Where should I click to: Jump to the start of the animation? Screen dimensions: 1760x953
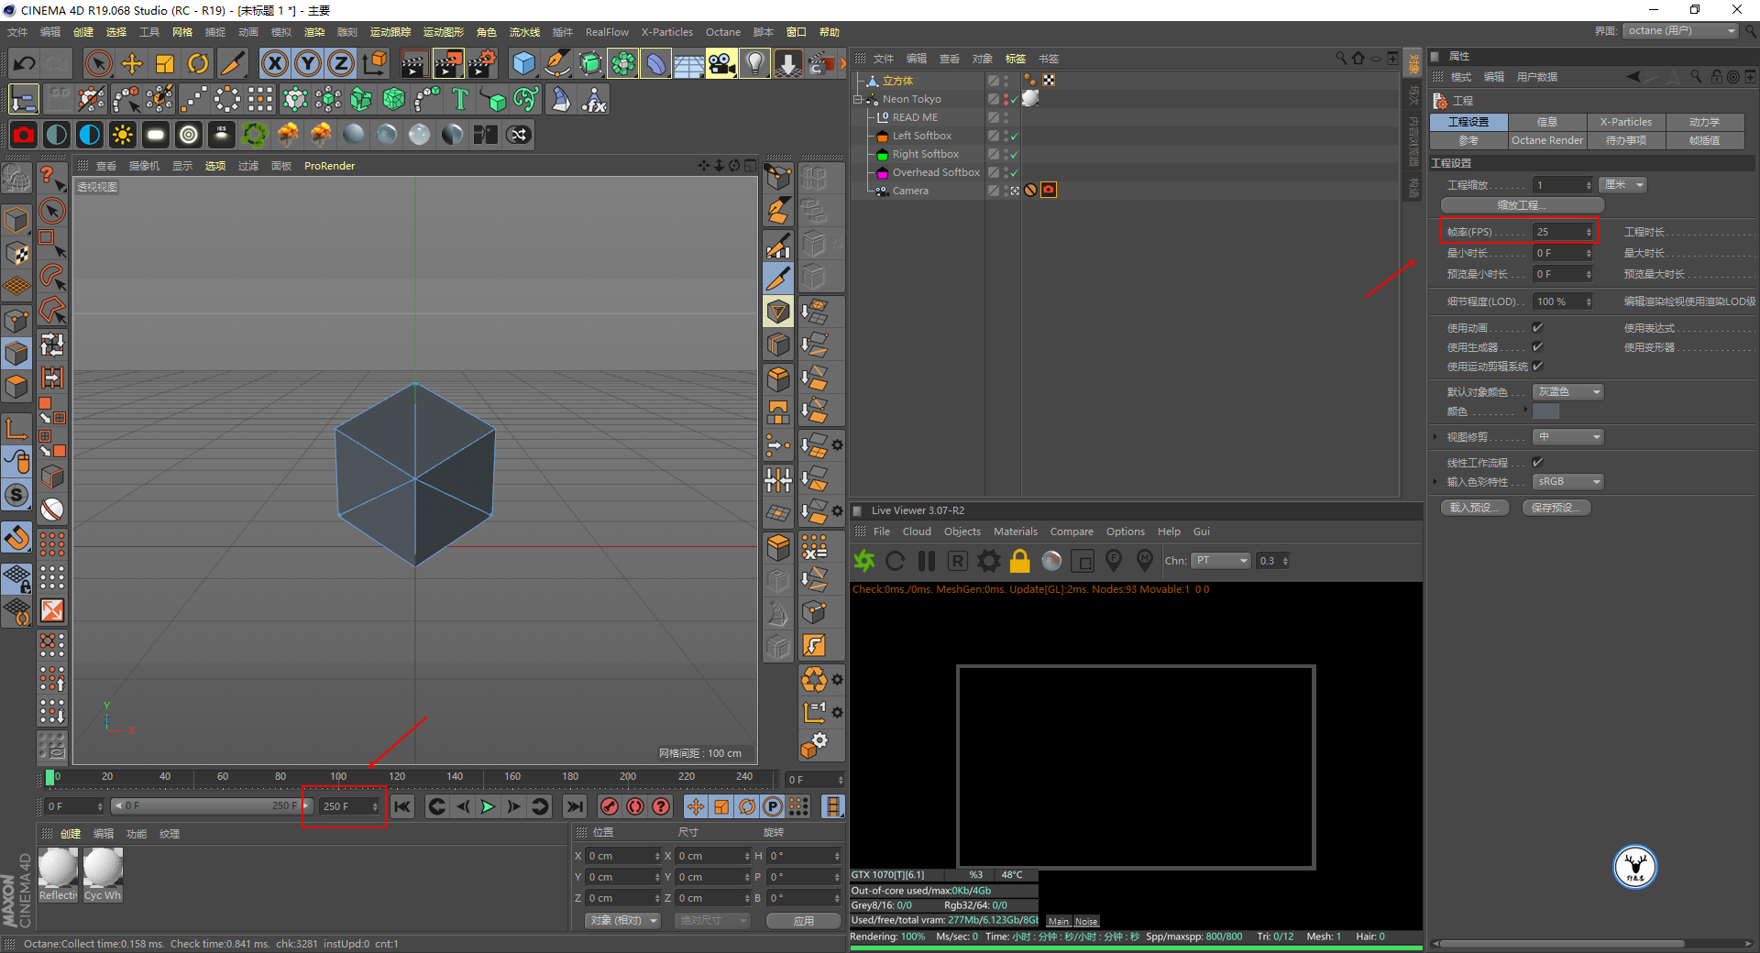click(402, 806)
